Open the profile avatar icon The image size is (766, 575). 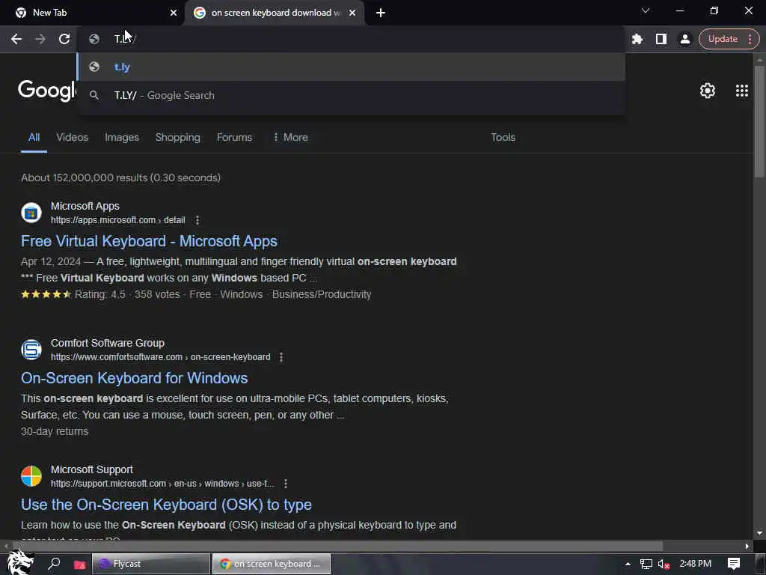tap(685, 39)
